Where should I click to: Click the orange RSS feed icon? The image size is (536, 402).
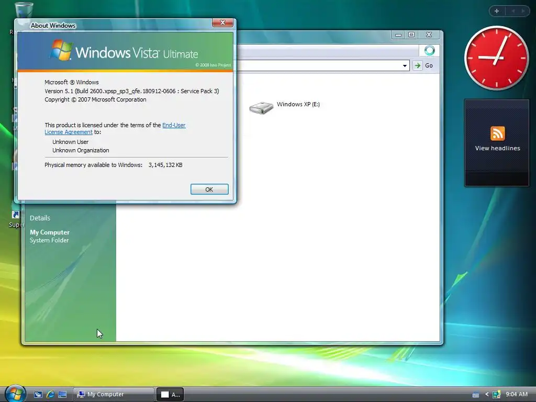pyautogui.click(x=497, y=133)
